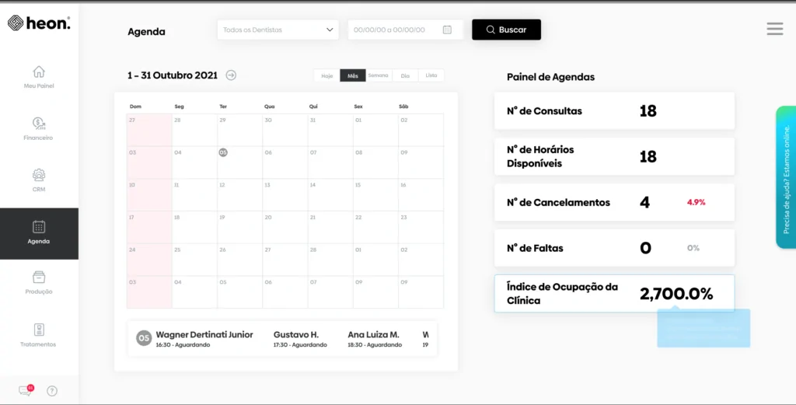Click the help question mark icon
This screenshot has width=796, height=405.
(52, 391)
